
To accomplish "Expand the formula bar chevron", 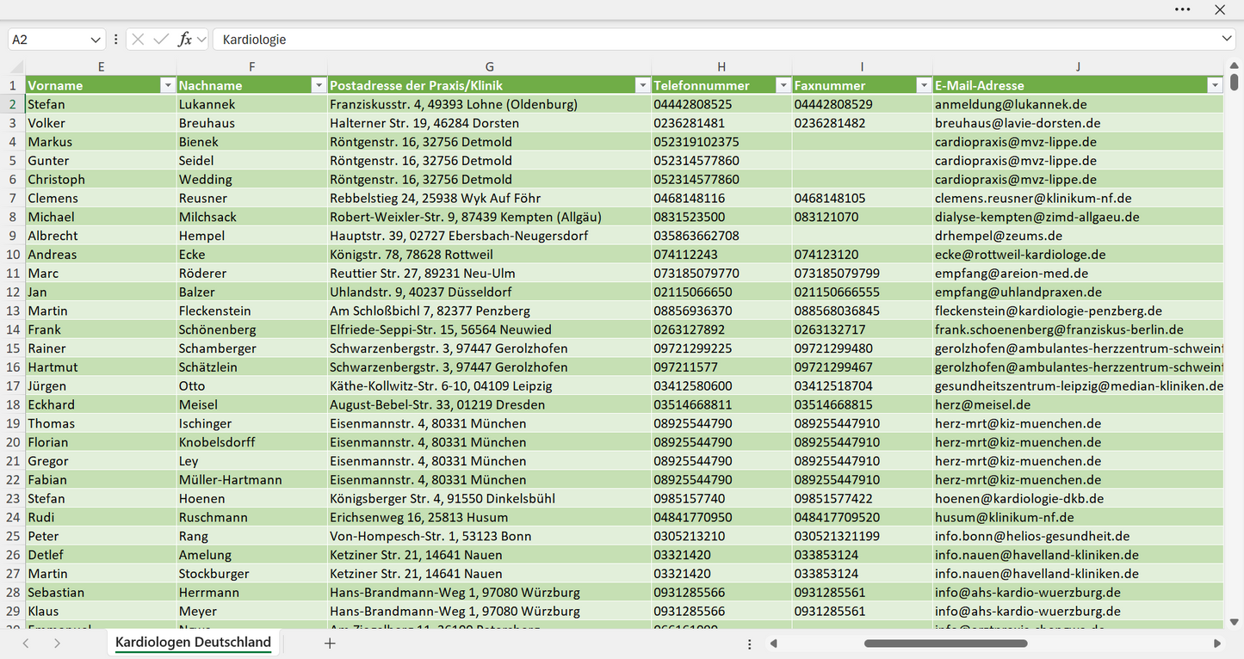I will 1226,40.
